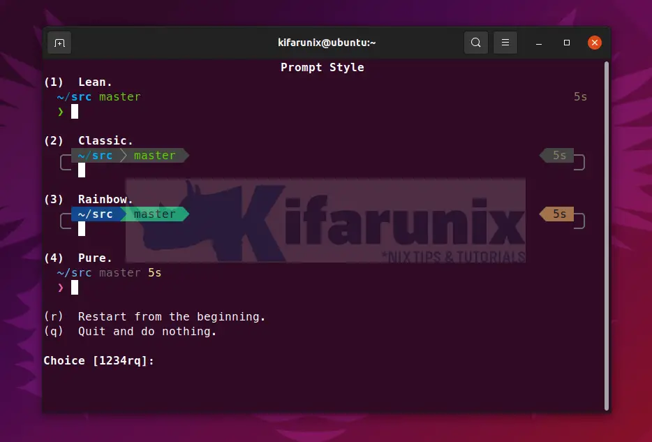
Task: Open a new terminal tab
Action: (x=59, y=42)
